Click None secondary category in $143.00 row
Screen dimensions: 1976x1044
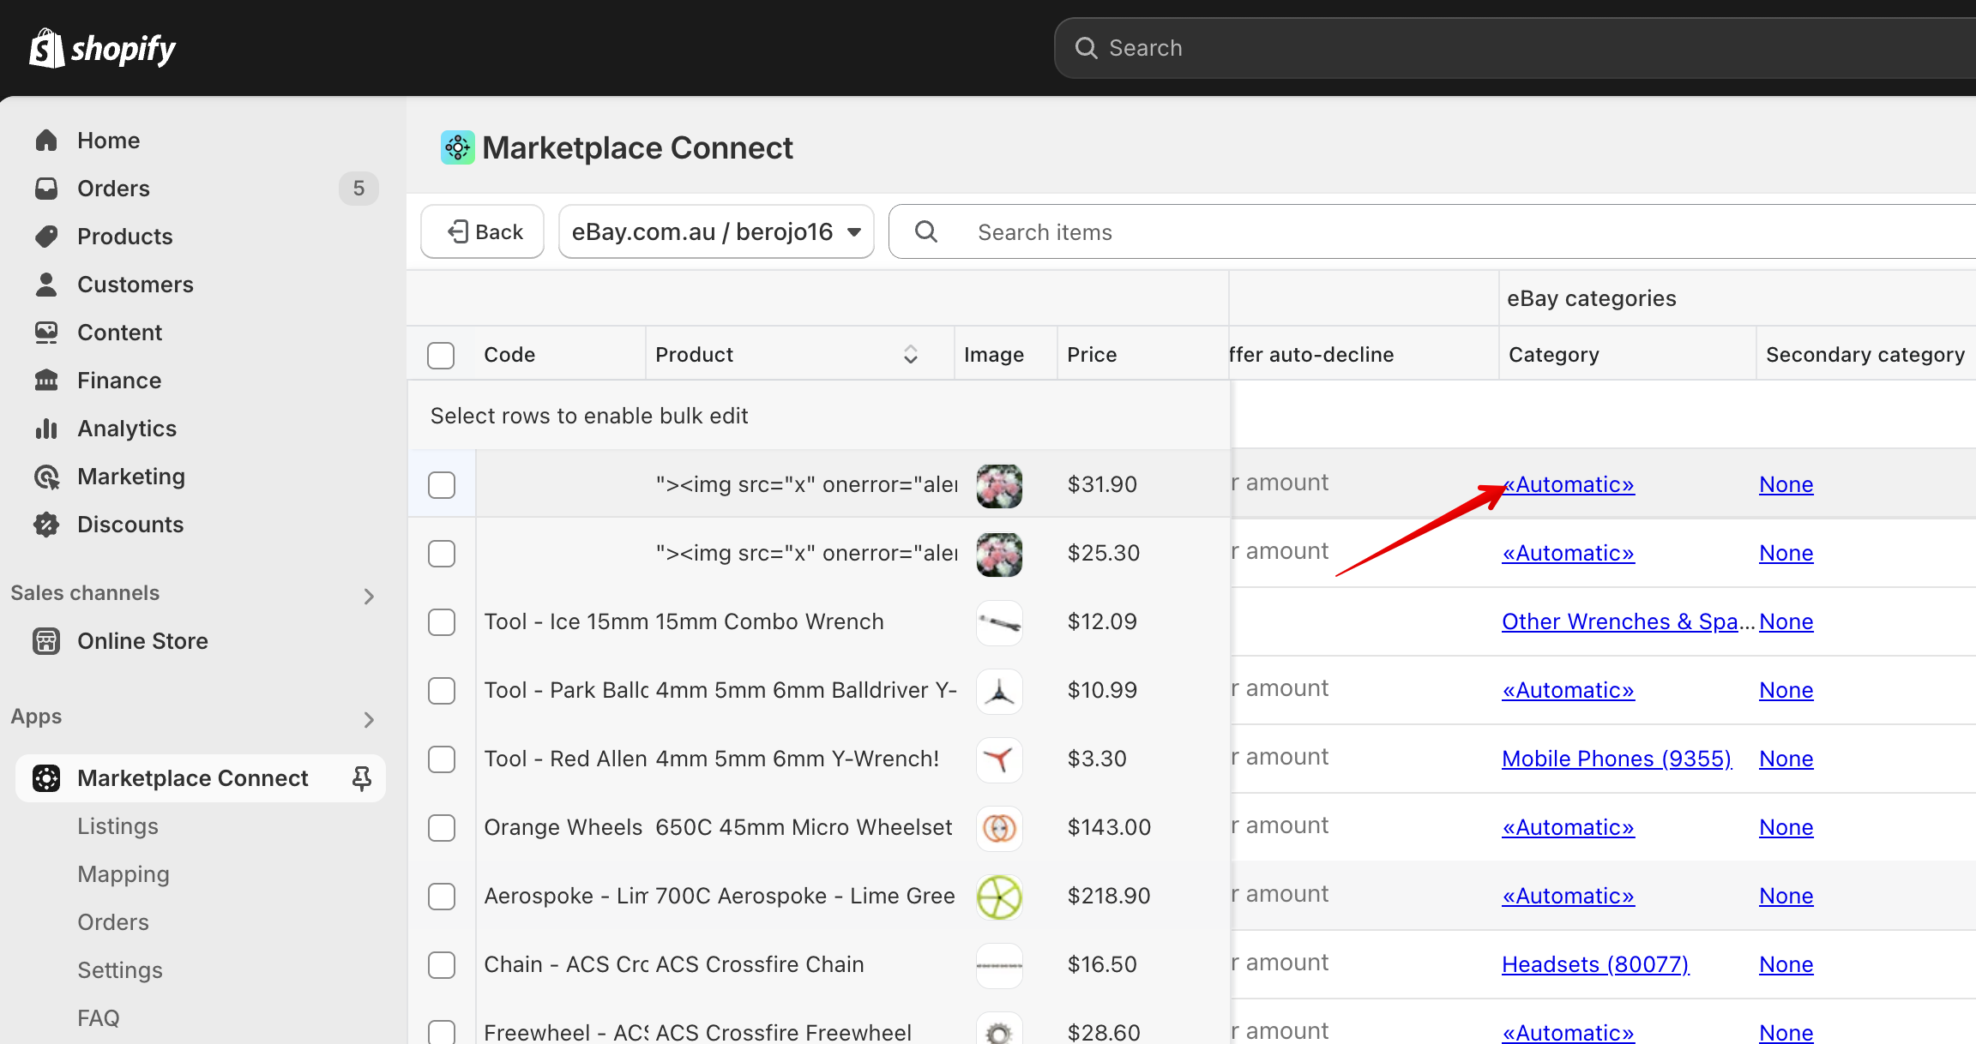(1786, 827)
